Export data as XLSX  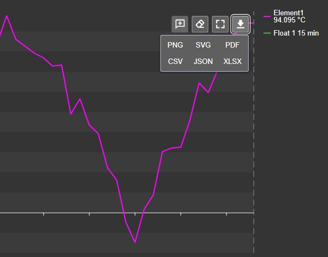click(x=232, y=61)
